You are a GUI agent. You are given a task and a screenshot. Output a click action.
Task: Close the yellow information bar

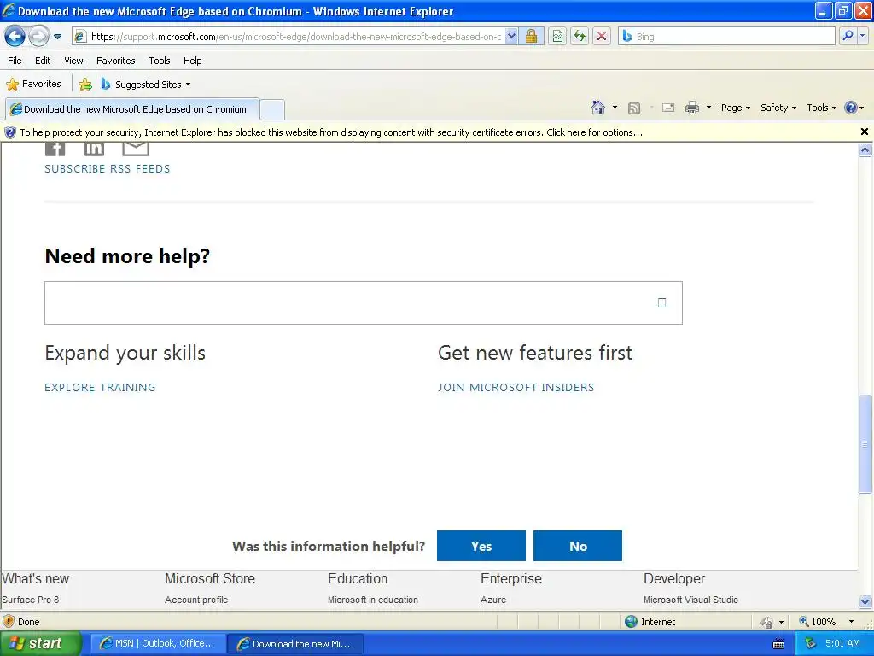pyautogui.click(x=864, y=132)
